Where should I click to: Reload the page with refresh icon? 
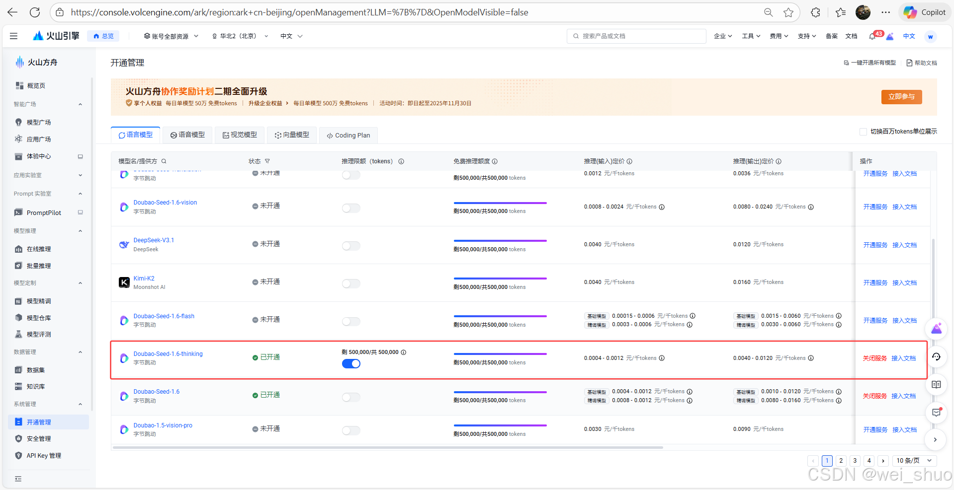pyautogui.click(x=35, y=12)
